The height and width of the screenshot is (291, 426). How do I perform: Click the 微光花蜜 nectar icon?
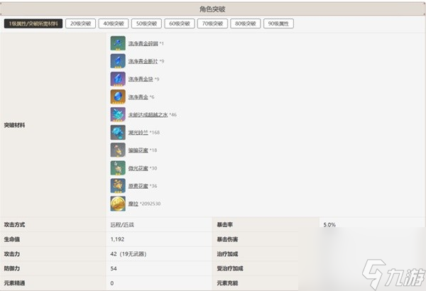[118, 168]
